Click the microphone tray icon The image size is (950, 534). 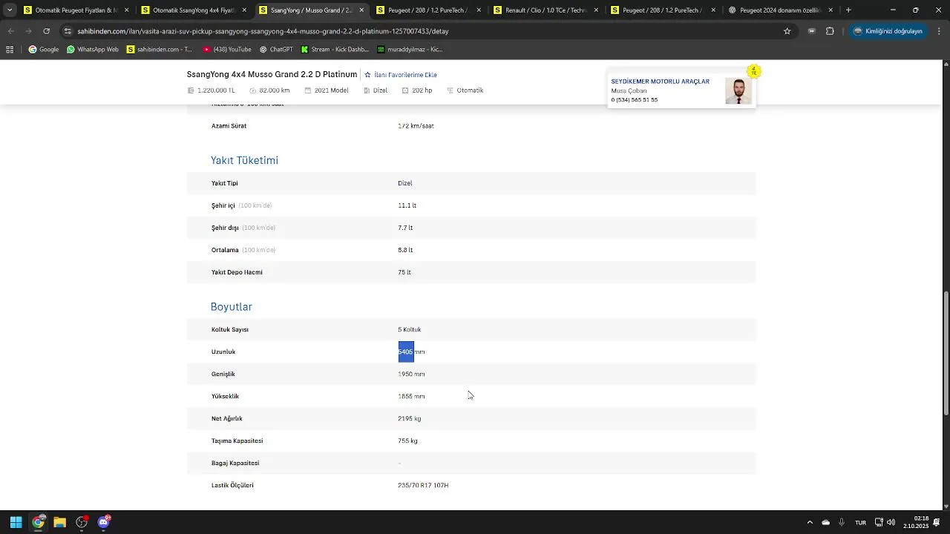(842, 522)
